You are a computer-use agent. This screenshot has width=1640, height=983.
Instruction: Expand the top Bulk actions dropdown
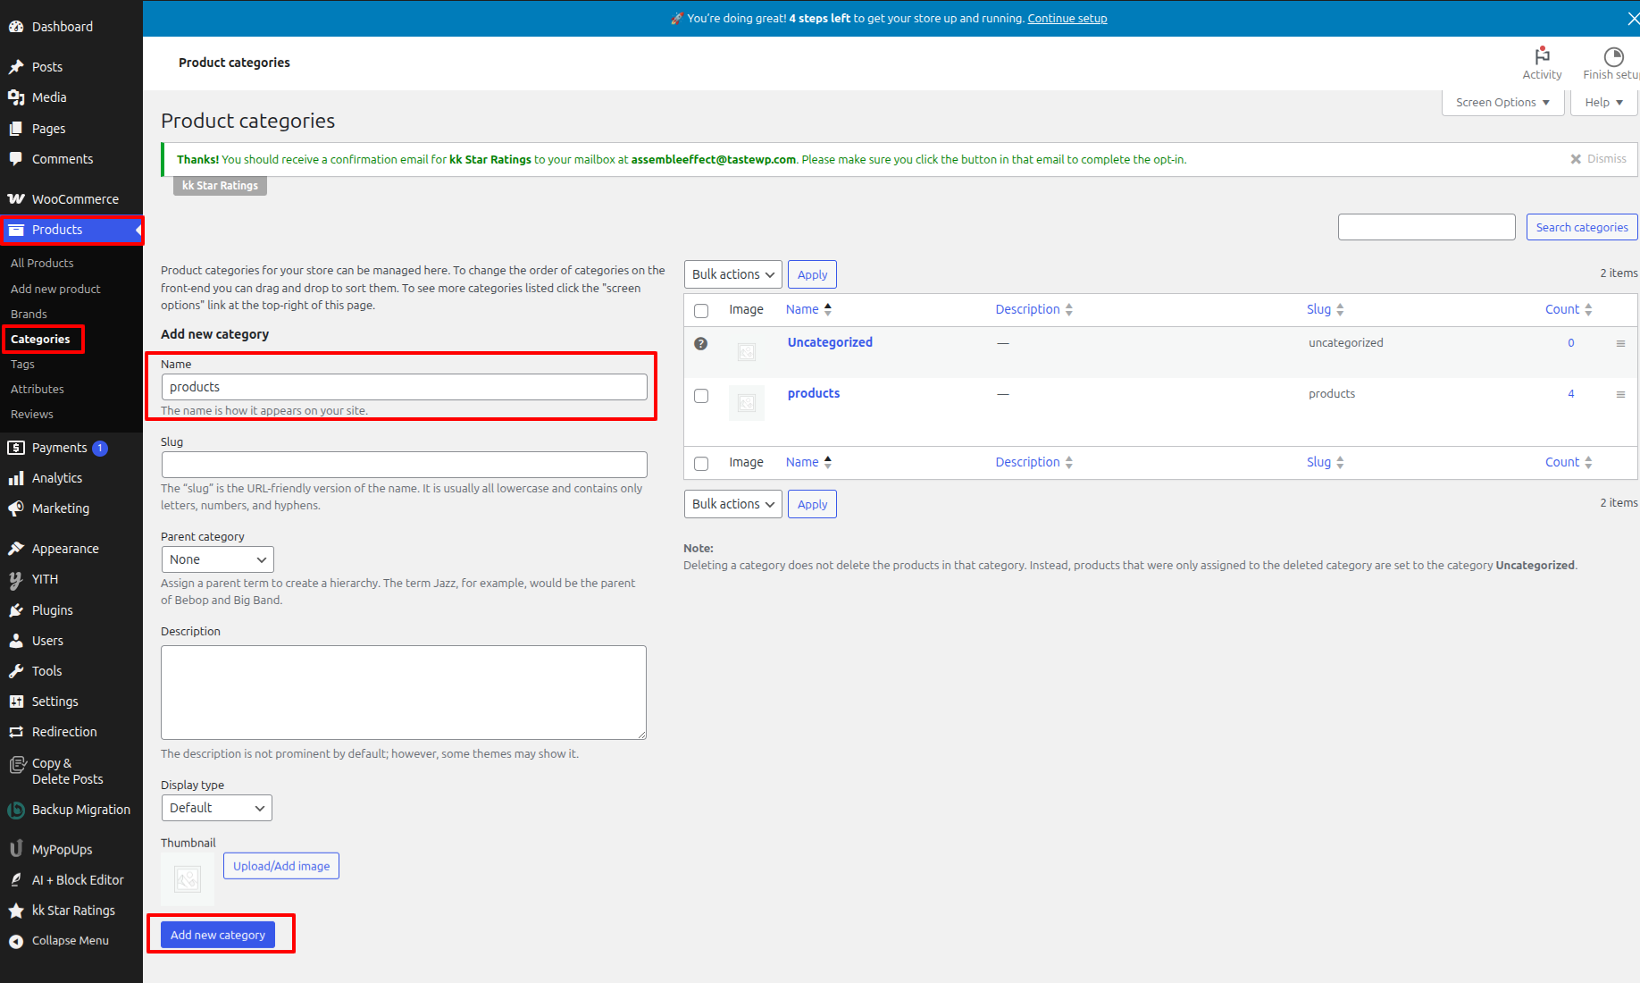coord(732,274)
